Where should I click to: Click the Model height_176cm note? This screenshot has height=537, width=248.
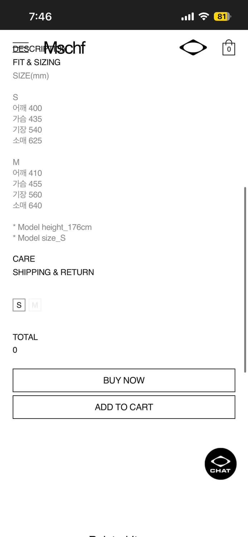pos(52,227)
